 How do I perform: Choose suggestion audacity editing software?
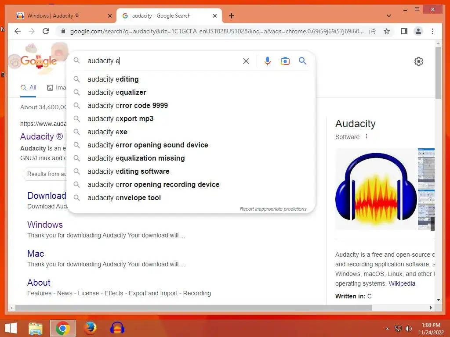coord(191,172)
